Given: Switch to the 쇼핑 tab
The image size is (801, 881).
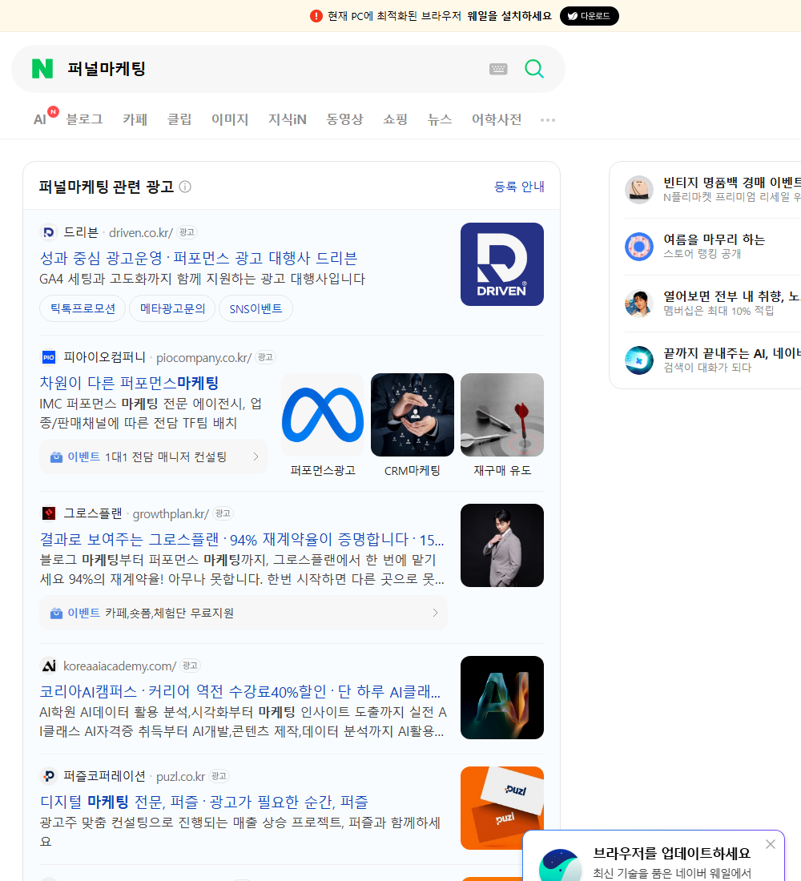Looking at the screenshot, I should pos(395,119).
